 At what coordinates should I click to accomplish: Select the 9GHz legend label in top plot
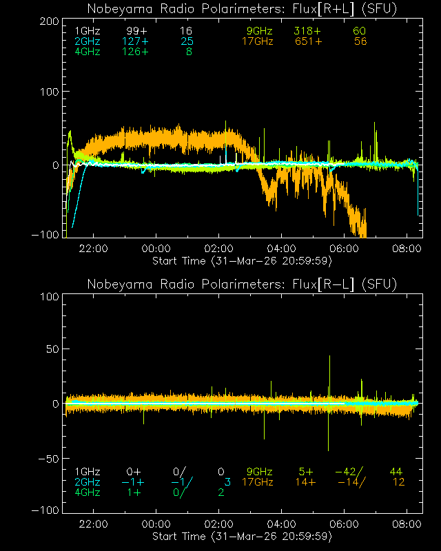260,32
